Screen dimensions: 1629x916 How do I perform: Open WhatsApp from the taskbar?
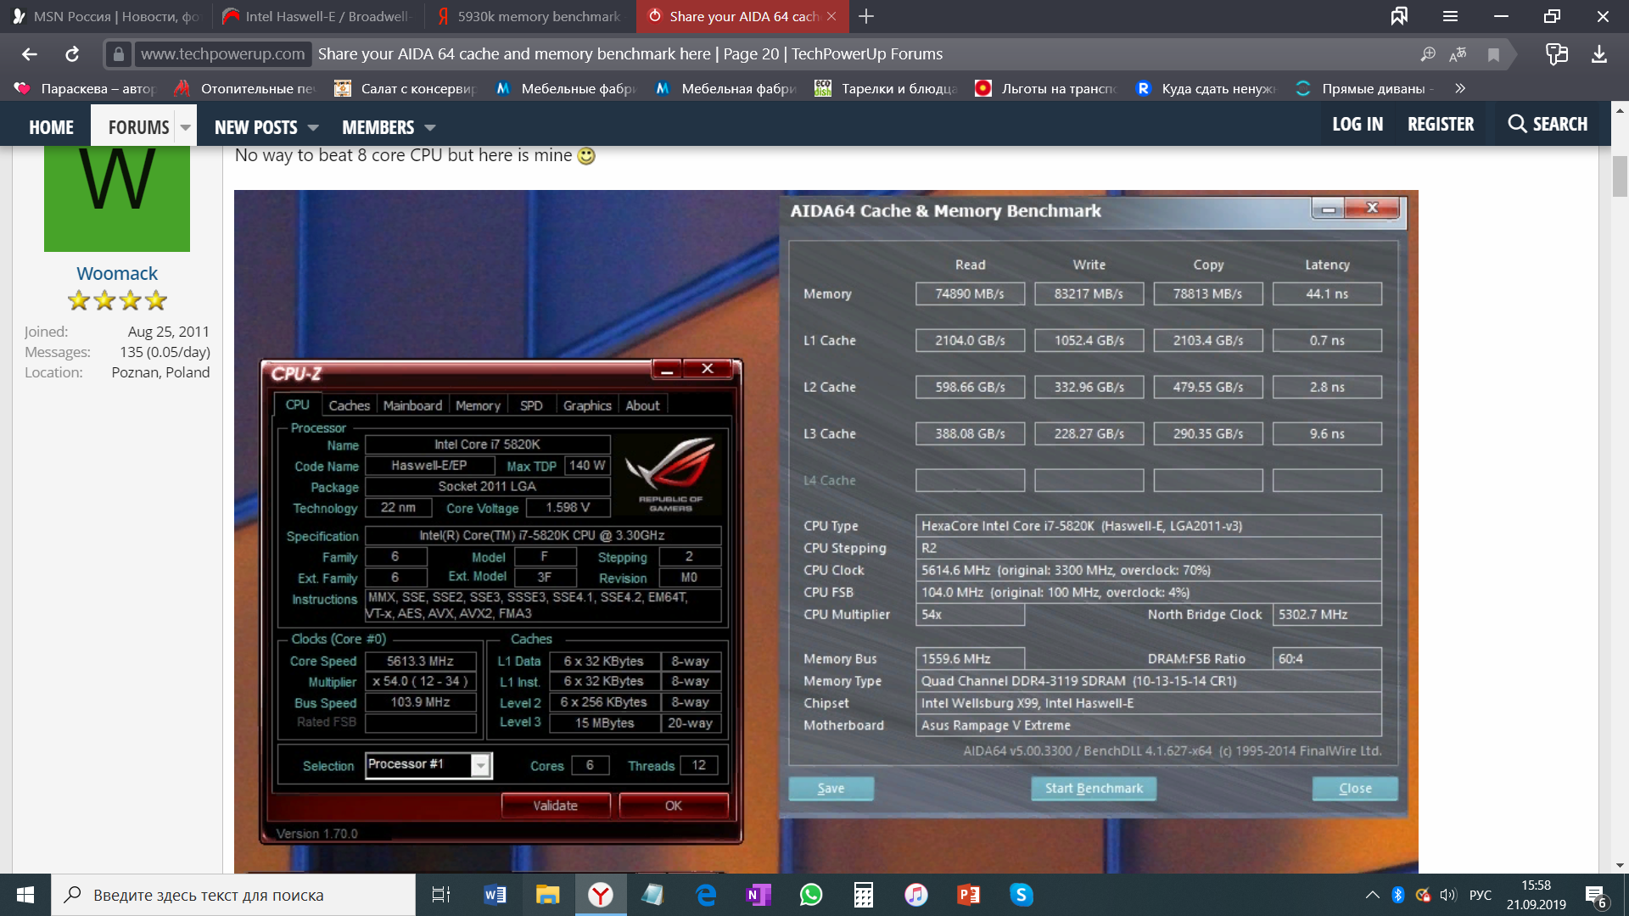coord(811,895)
